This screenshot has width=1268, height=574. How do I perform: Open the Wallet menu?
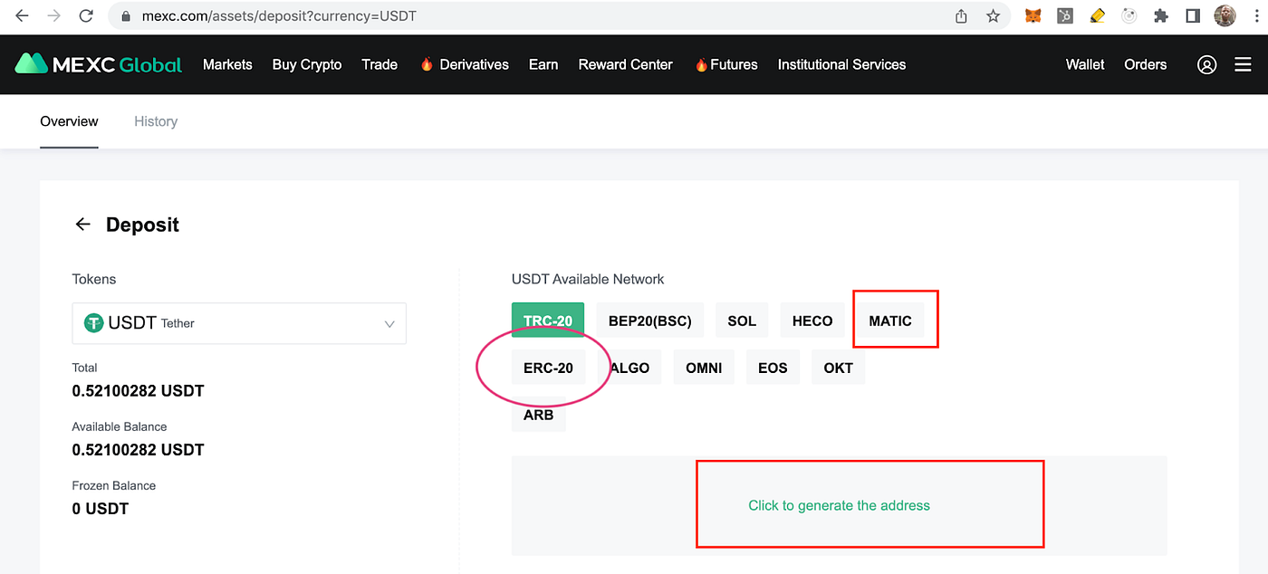point(1085,64)
